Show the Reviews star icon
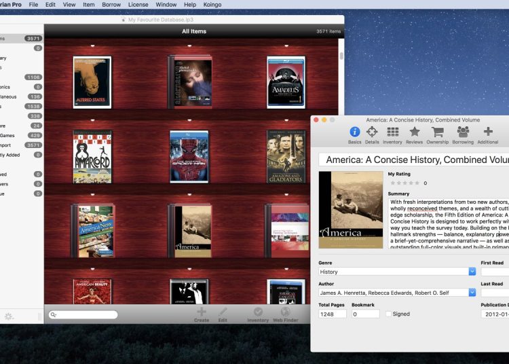Viewport: 509px width, 364px height. coord(415,132)
